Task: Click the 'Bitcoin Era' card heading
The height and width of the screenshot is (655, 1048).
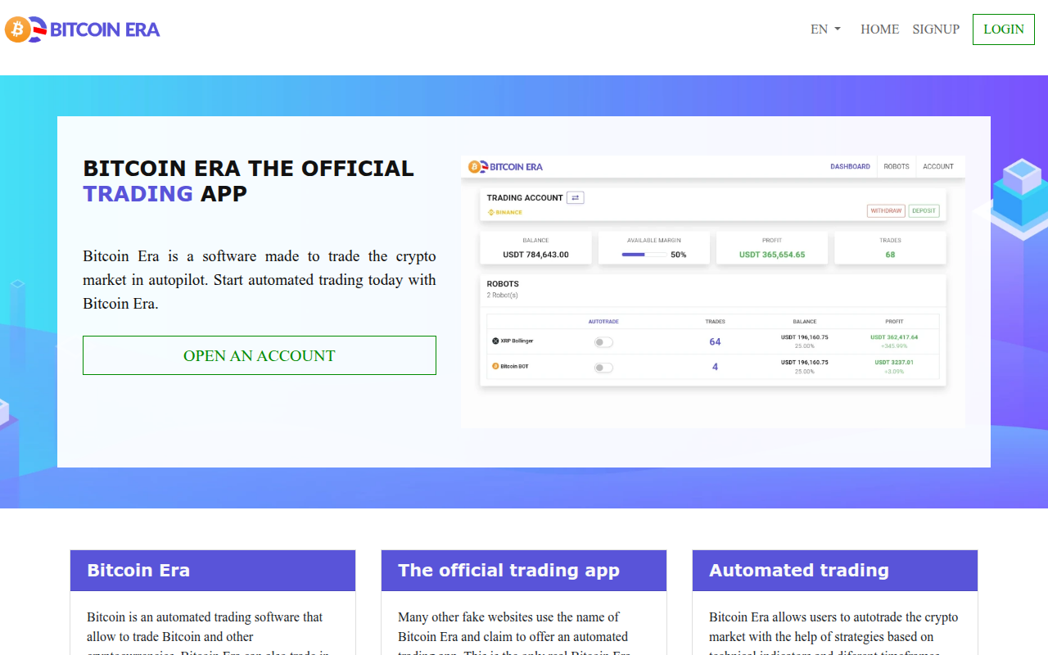Action: [138, 571]
